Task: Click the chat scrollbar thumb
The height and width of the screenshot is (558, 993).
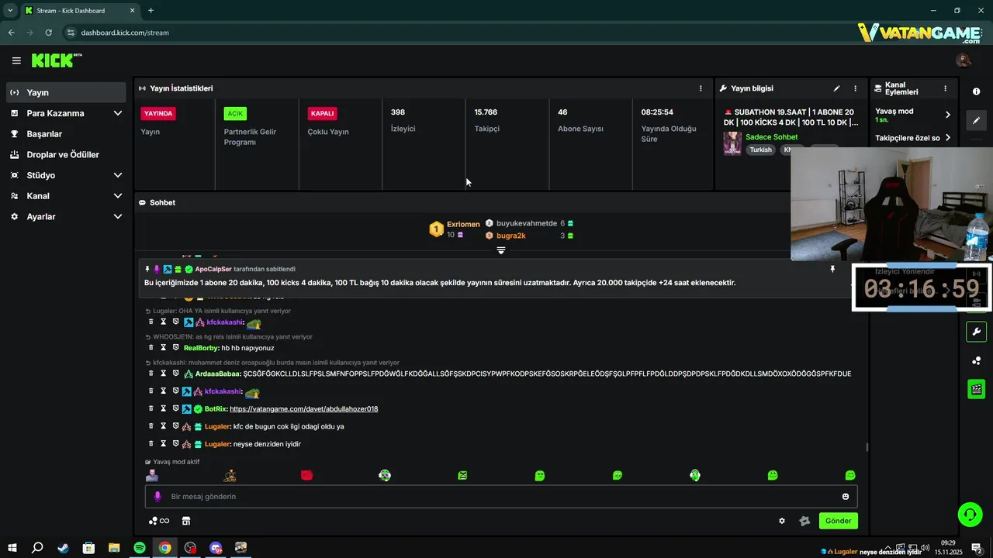Action: (867, 447)
